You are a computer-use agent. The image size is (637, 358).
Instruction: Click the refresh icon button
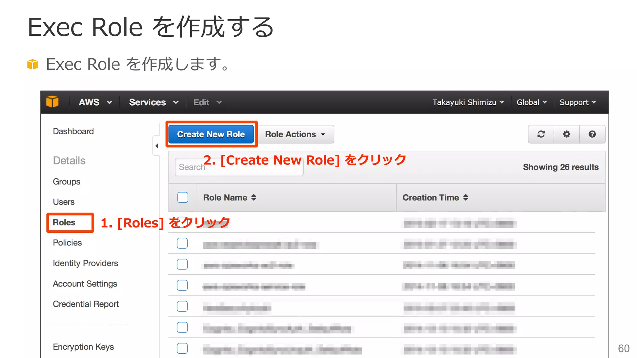coord(541,134)
